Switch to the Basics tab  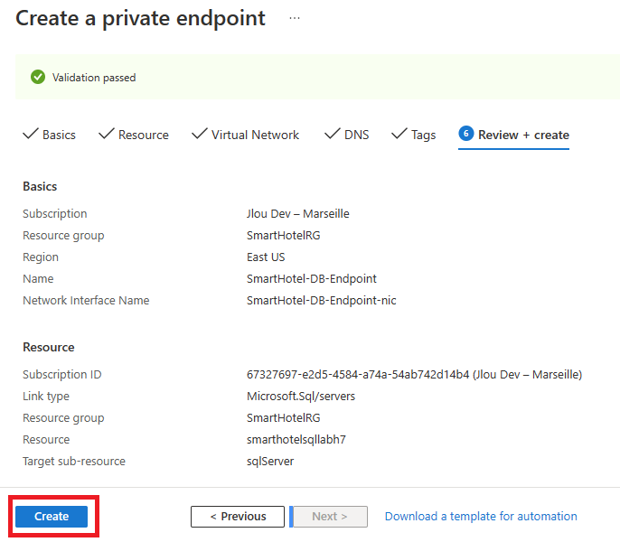tap(50, 135)
